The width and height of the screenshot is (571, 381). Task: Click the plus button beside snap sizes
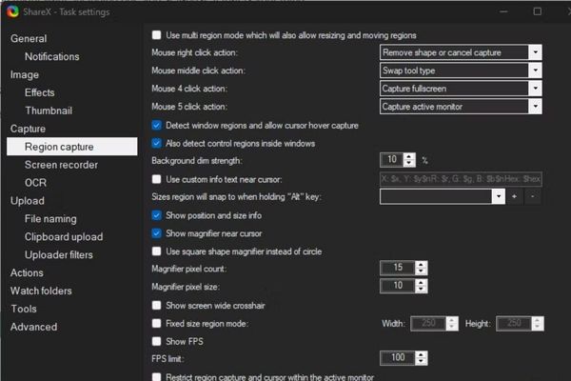coord(515,196)
